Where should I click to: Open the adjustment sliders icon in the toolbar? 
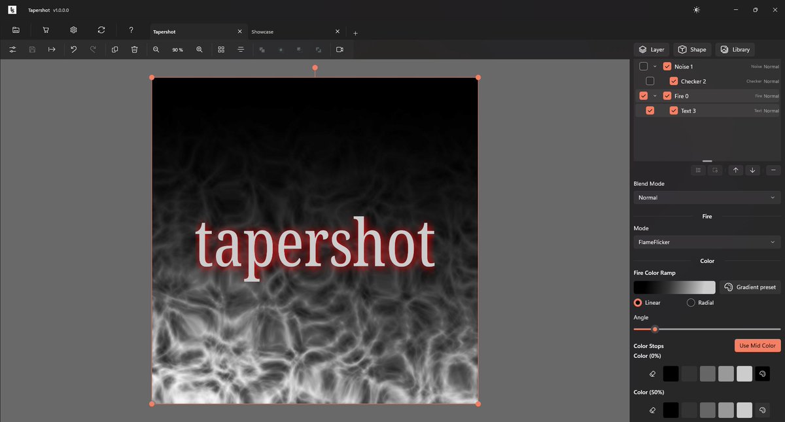click(12, 50)
